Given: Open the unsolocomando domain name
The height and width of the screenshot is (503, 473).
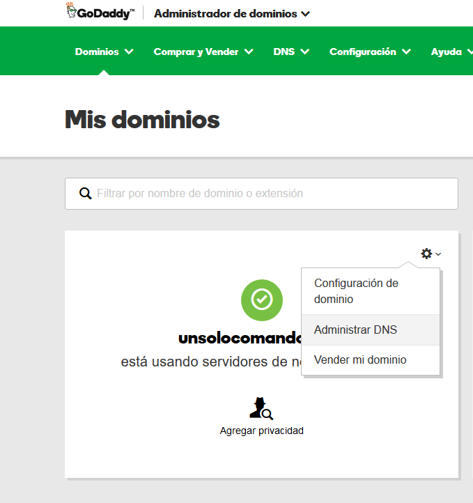Looking at the screenshot, I should click(240, 338).
